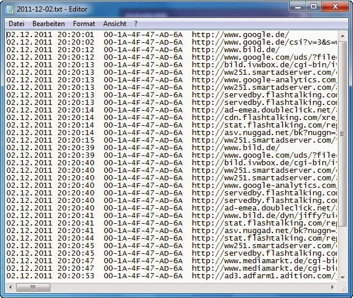Click MAC address 00-1A-4F-47-AD-6A in the 20:20:53 row
The width and height of the screenshot is (353, 298).
coord(143,277)
